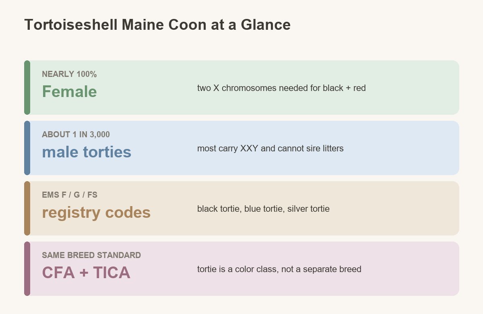
Task: Click the EMS F / G / FS label
Action: coord(70,195)
